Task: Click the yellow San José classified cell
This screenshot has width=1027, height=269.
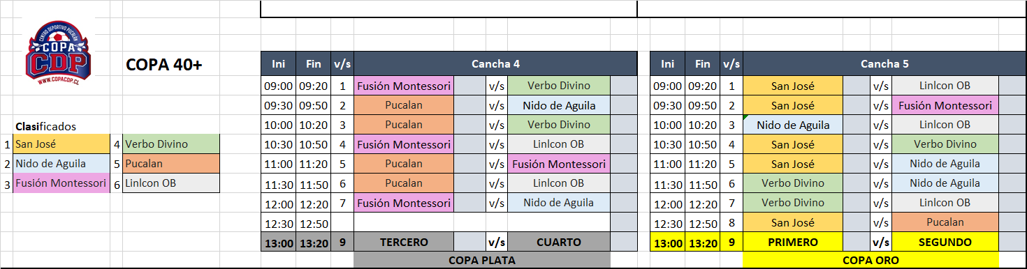Action: click(61, 144)
